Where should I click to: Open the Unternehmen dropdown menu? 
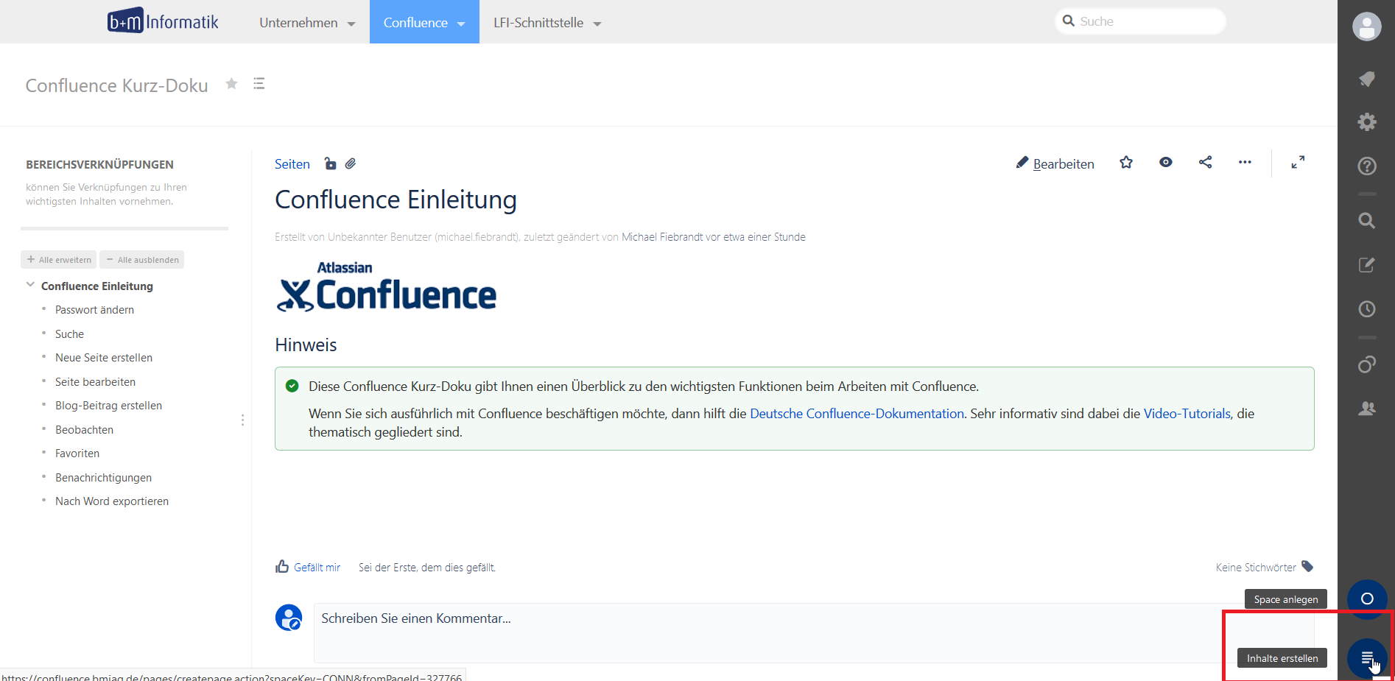pyautogui.click(x=307, y=23)
